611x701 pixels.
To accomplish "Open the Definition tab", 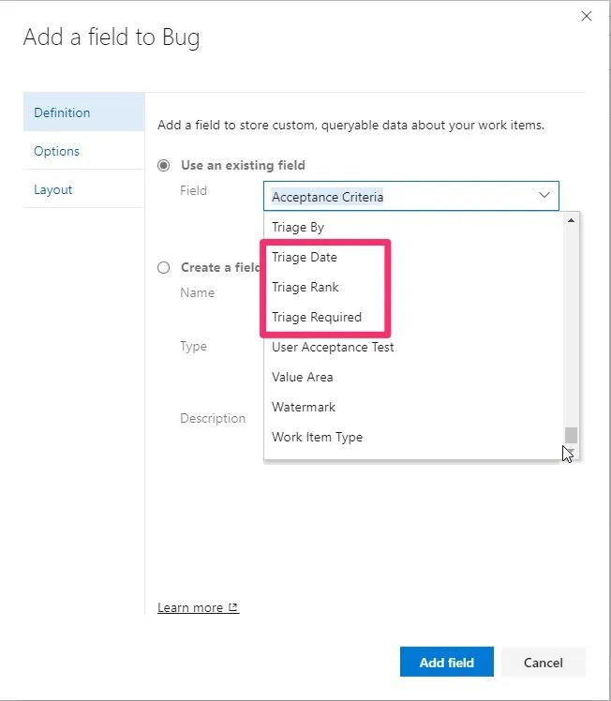I will point(62,112).
